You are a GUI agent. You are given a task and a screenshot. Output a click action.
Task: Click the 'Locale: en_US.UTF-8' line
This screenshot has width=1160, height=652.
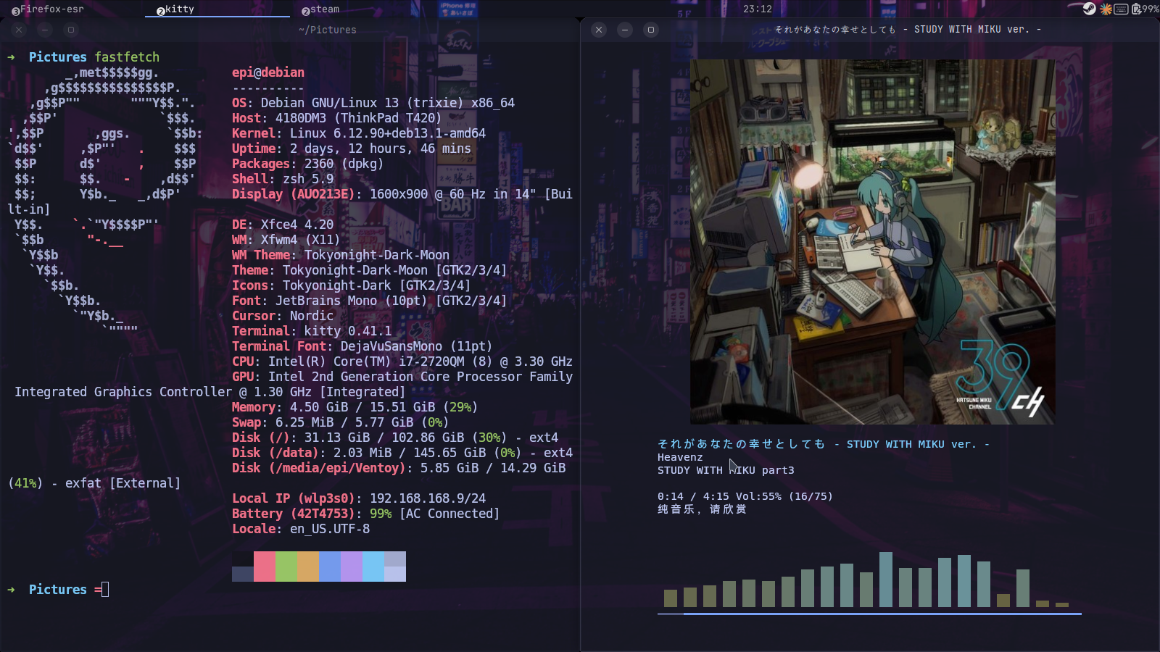[301, 529]
